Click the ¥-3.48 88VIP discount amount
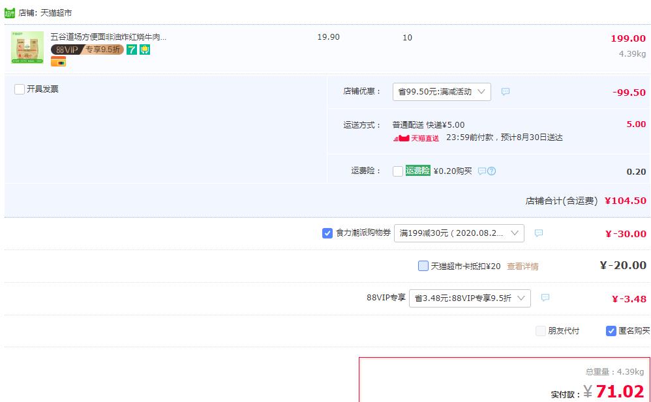Image resolution: width=651 pixels, height=402 pixels. click(x=629, y=299)
